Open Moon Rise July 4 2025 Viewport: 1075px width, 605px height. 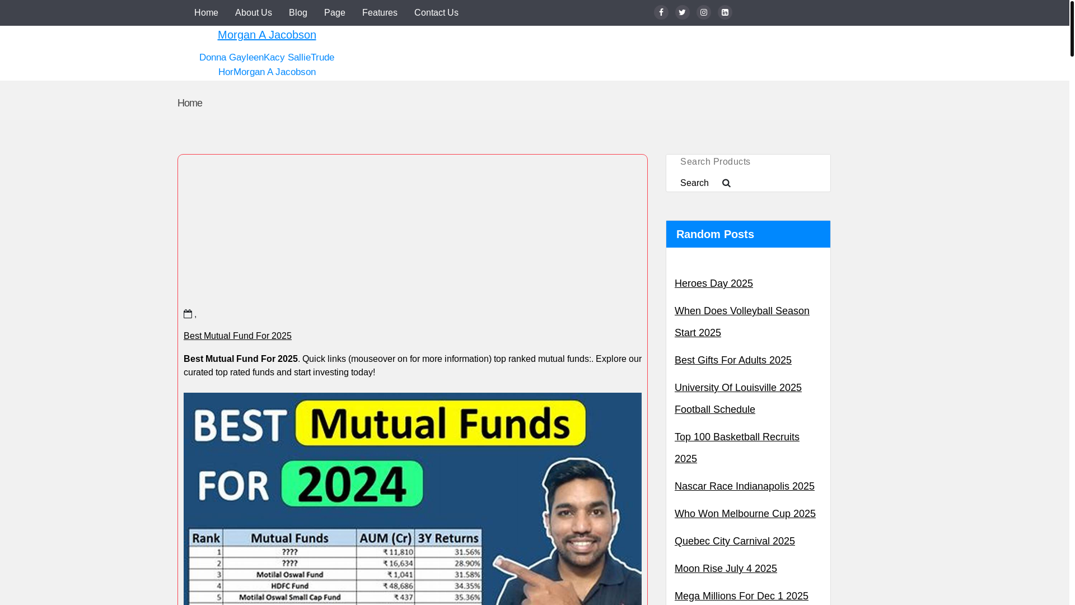point(726,569)
